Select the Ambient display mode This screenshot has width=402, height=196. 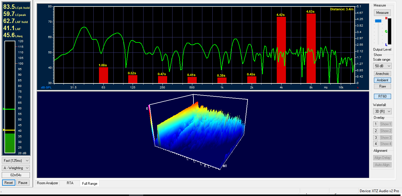[x=382, y=80]
